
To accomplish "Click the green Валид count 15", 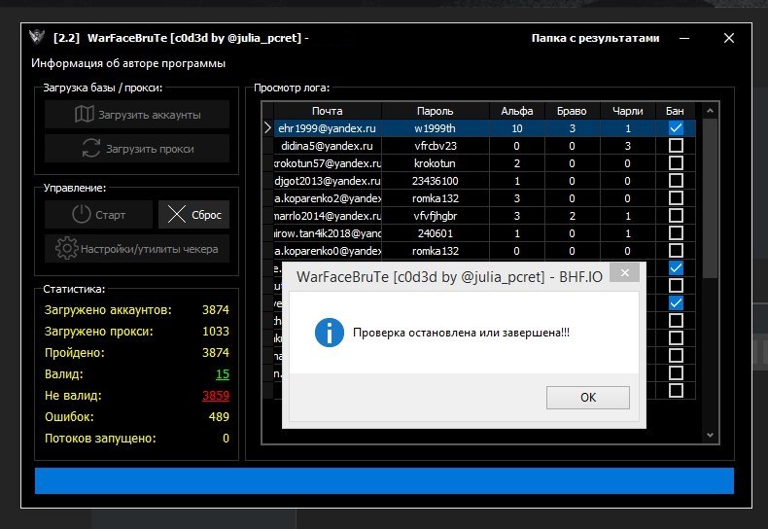I will point(223,374).
